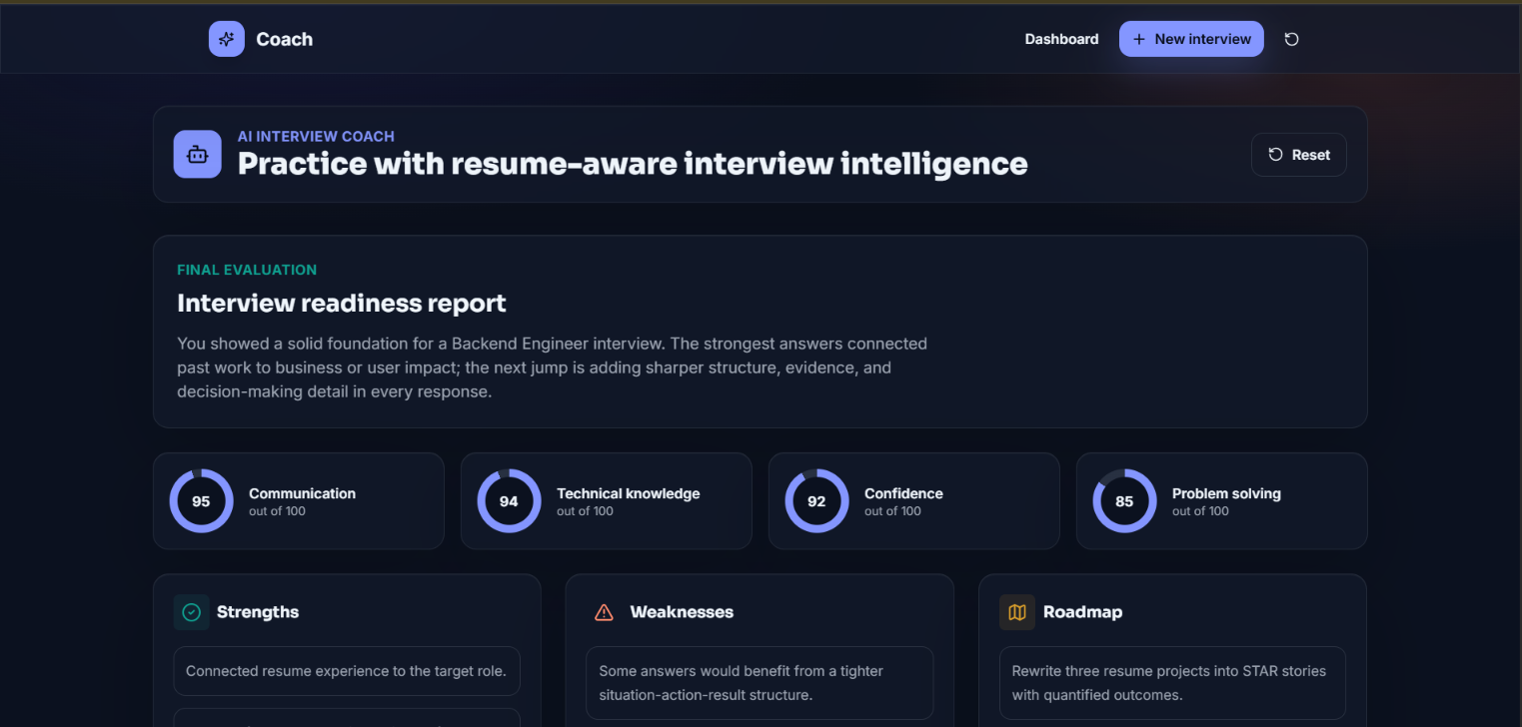Click the evaluation summary paragraph

[553, 367]
